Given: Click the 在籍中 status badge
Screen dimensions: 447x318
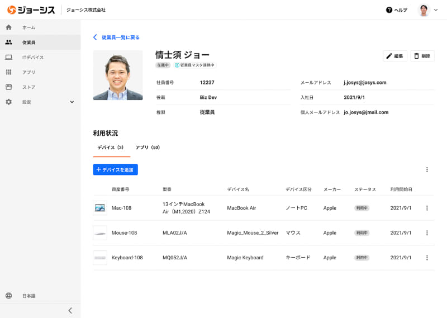Looking at the screenshot, I should pyautogui.click(x=163, y=65).
